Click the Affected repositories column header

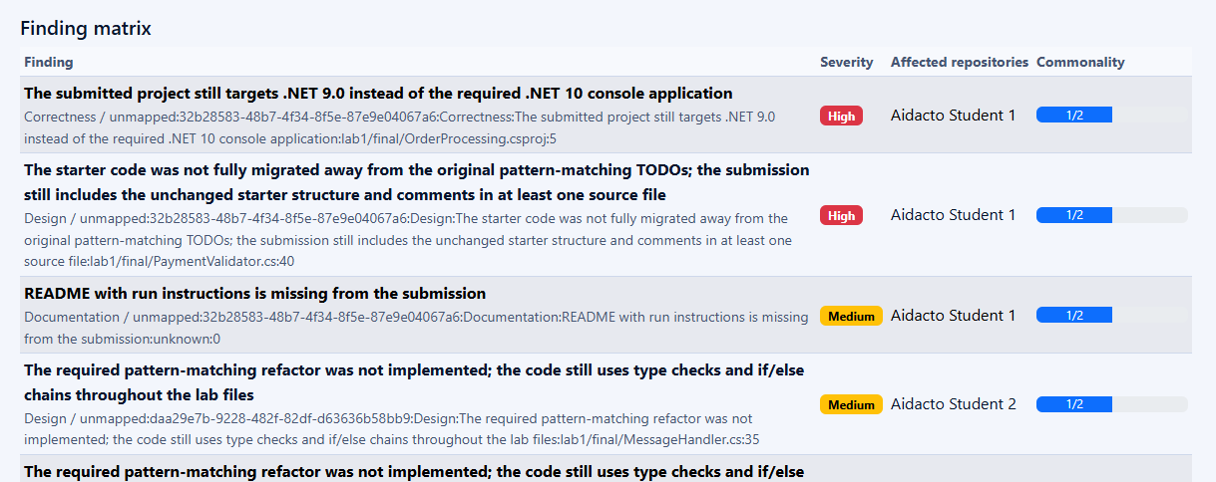pyautogui.click(x=959, y=62)
